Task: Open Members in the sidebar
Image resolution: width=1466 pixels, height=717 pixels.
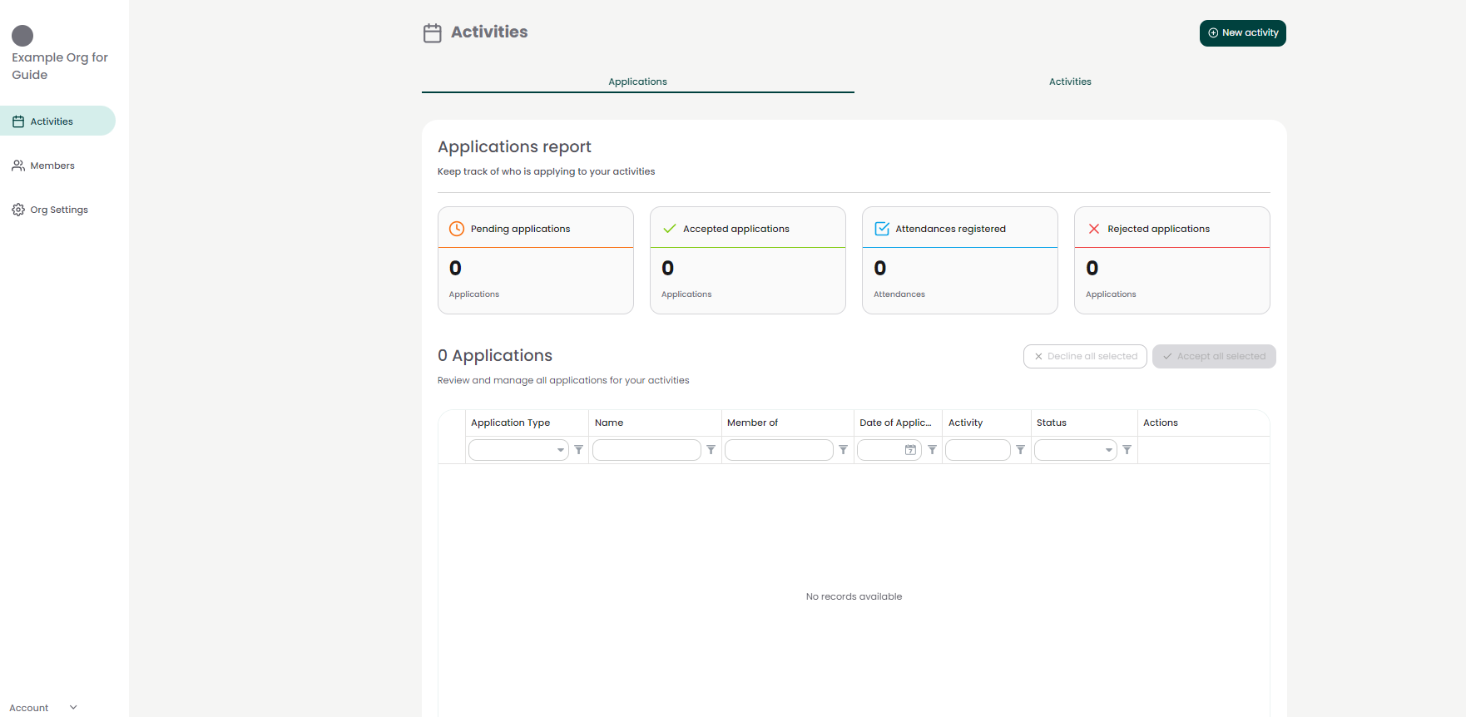Action: pos(52,166)
